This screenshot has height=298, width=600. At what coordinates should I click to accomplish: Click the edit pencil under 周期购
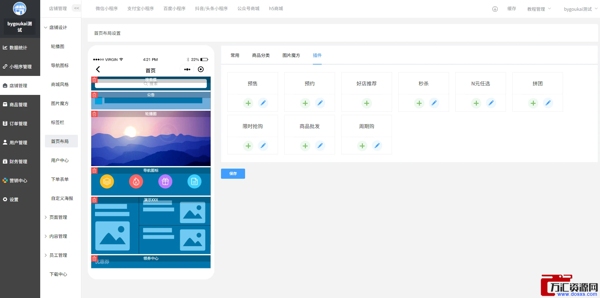click(x=377, y=146)
